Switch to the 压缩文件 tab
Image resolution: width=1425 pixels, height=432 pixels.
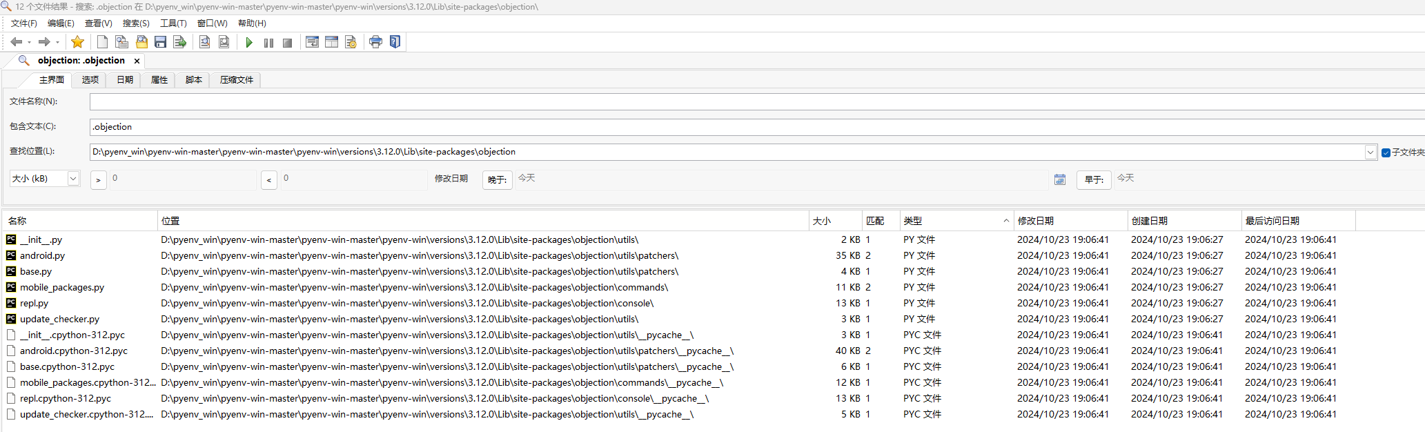click(x=236, y=80)
